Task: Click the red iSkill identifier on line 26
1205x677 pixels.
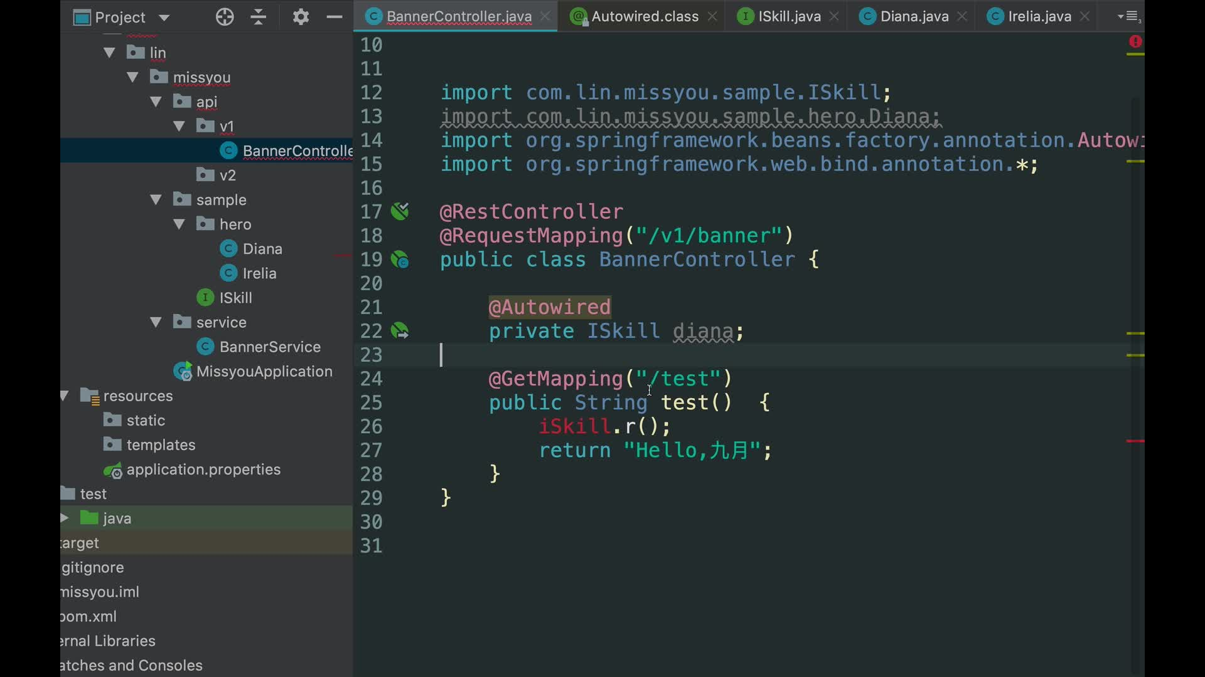Action: point(575,426)
